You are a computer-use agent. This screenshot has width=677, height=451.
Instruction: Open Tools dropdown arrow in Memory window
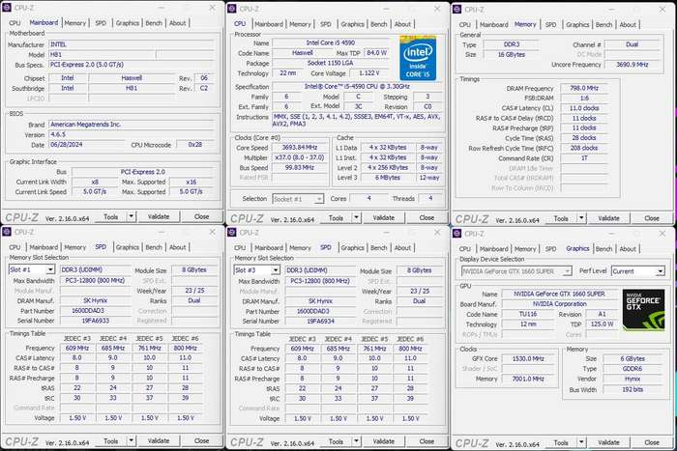point(581,218)
